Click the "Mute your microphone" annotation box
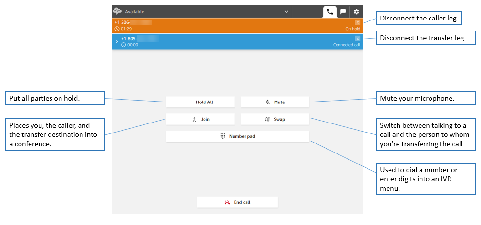Image resolution: width=481 pixels, height=225 pixels. [x=426, y=99]
